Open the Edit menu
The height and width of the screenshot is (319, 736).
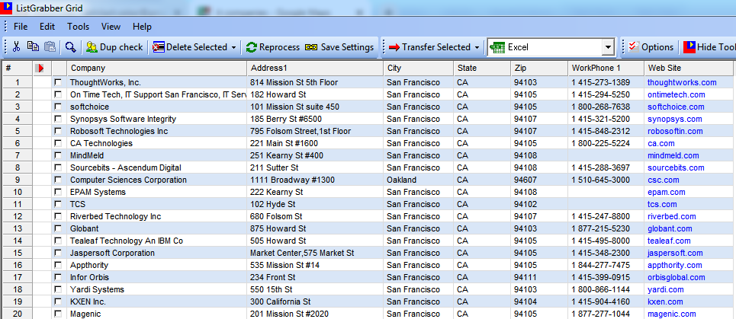click(47, 26)
